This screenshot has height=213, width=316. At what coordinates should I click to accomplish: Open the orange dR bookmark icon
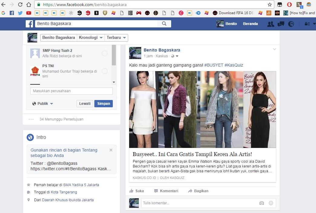(269, 13)
